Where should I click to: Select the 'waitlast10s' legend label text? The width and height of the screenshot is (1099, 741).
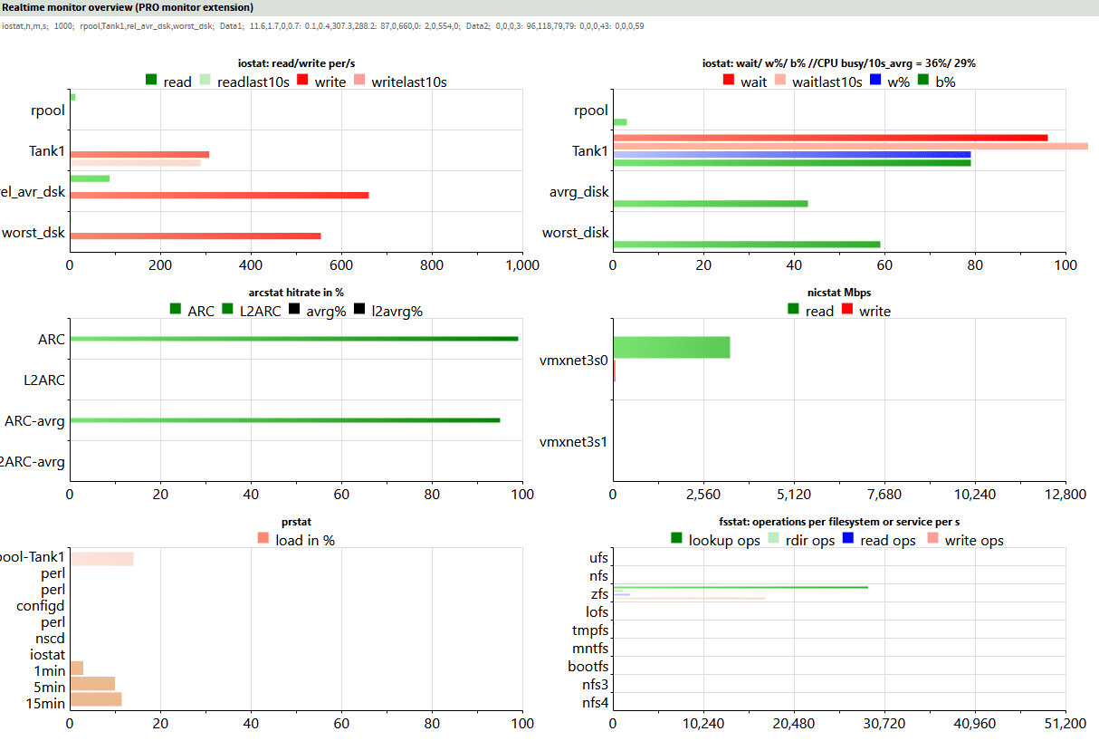point(827,82)
